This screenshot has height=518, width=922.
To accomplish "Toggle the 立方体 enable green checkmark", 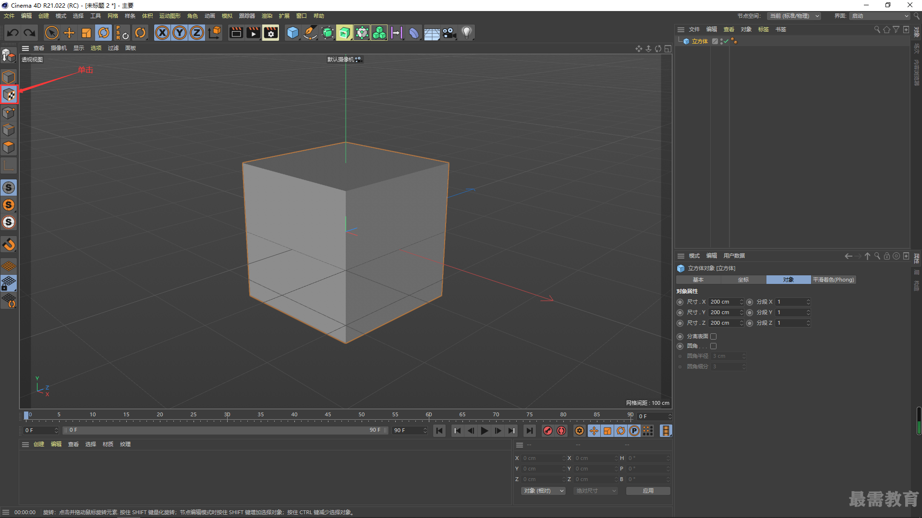I will [726, 41].
